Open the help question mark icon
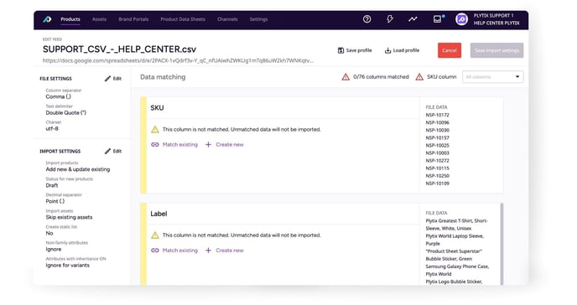Image resolution: width=577 pixels, height=305 pixels. tap(366, 19)
